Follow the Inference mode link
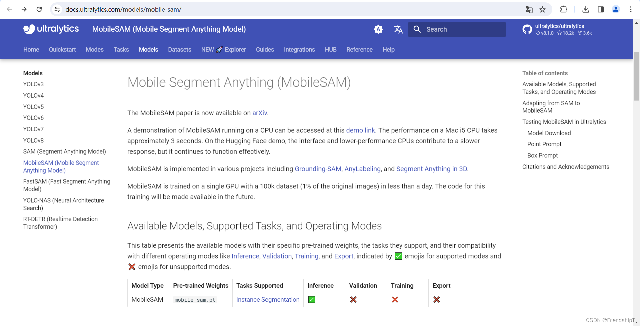The image size is (640, 326). 245,256
